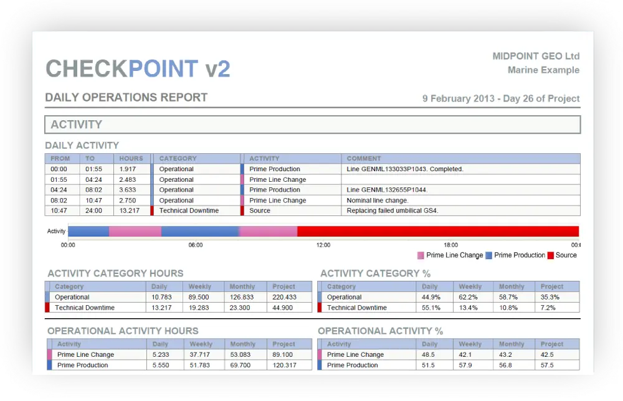Select the Project value 44.900

[282, 308]
